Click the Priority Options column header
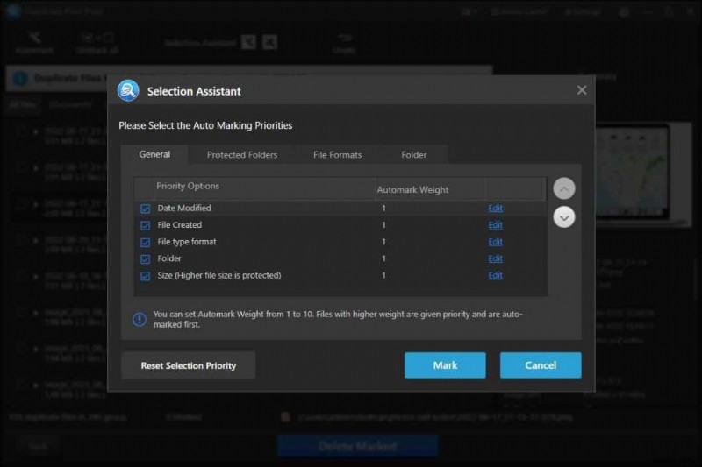 point(188,186)
